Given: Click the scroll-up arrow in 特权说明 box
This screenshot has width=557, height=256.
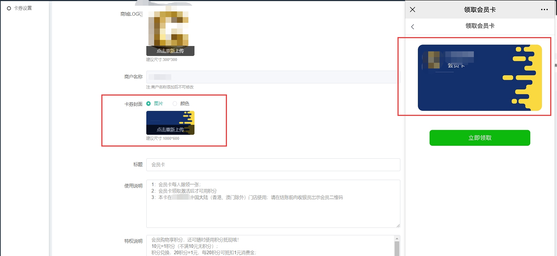Looking at the screenshot, I should tap(397, 238).
